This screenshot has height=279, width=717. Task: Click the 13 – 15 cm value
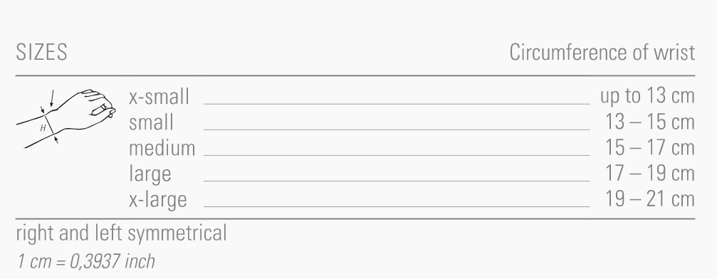(x=650, y=122)
